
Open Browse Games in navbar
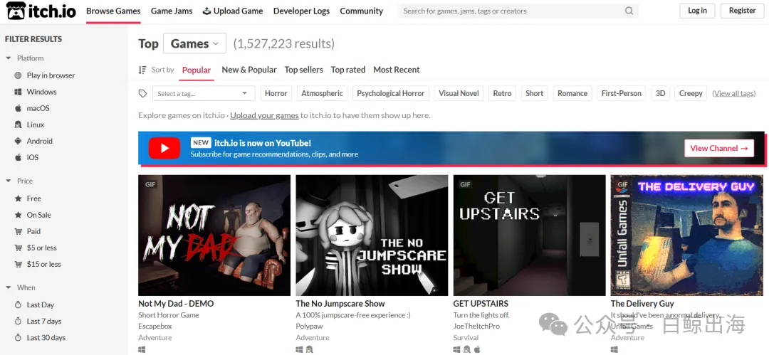click(113, 11)
